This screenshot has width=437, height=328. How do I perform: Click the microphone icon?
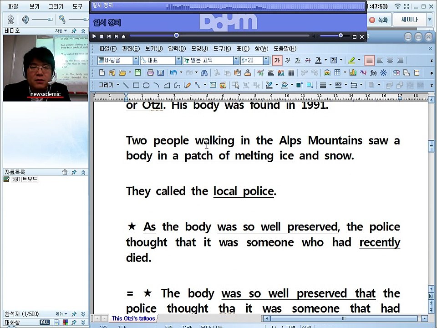click(x=62, y=19)
